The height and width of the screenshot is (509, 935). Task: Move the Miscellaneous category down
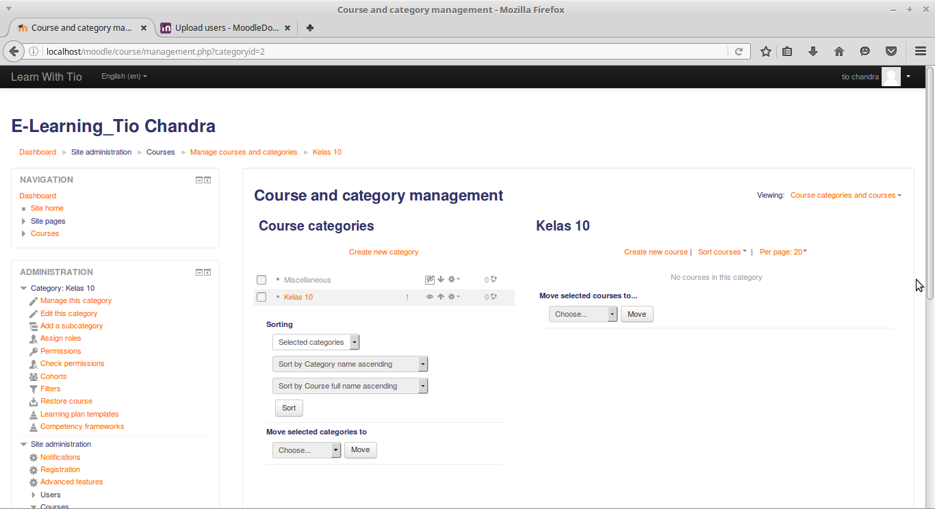tap(441, 279)
